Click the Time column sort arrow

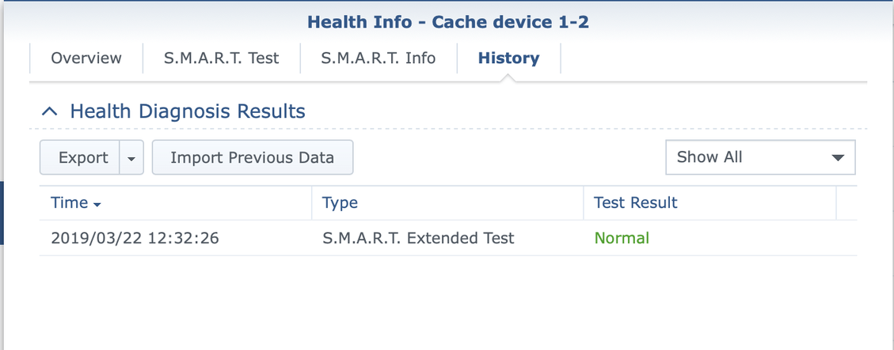(97, 205)
